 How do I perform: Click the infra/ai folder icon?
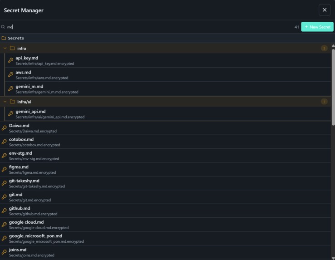point(12,102)
